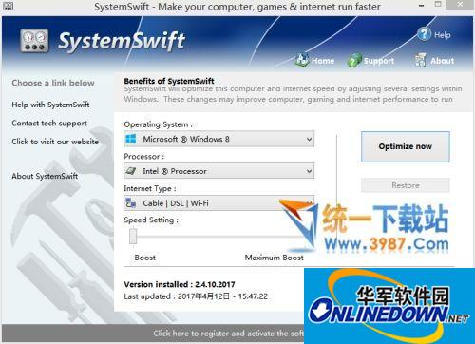Click the Home icon in header
Screen dimensions: 475x344
pyautogui.click(x=302, y=60)
